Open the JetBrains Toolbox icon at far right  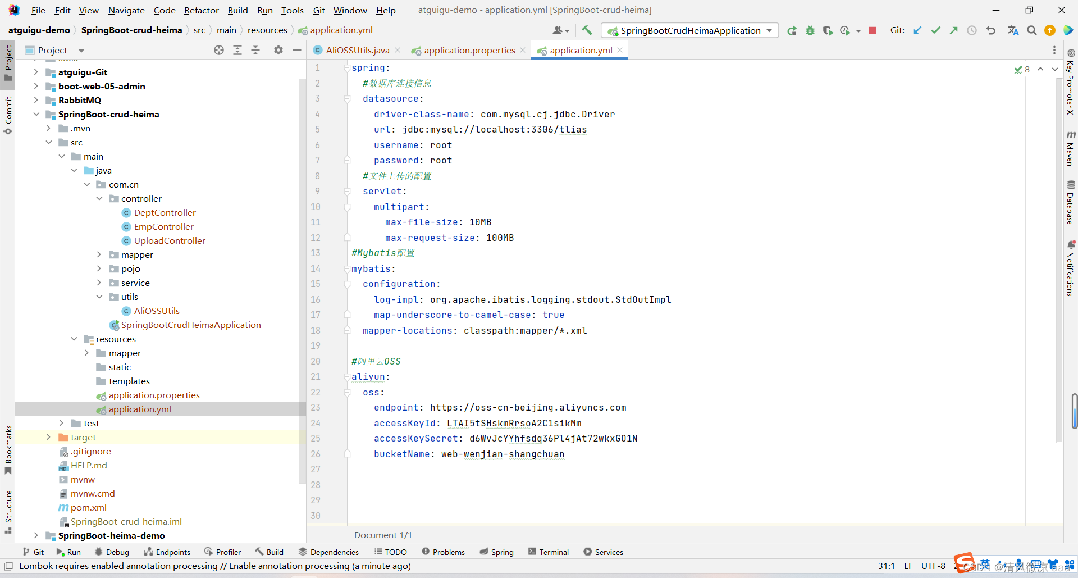[x=1068, y=30]
